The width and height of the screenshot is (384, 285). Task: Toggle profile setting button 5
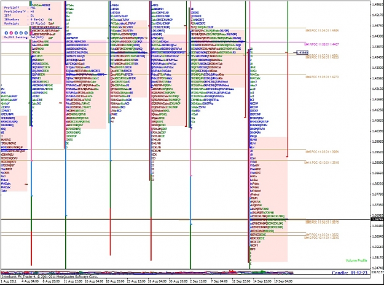[26, 33]
